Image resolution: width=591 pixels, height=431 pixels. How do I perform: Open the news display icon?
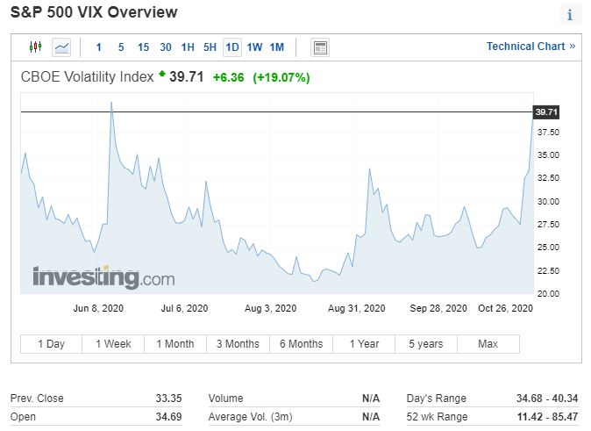click(320, 47)
